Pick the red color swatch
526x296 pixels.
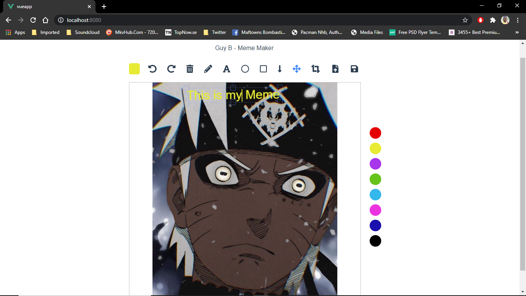click(375, 133)
